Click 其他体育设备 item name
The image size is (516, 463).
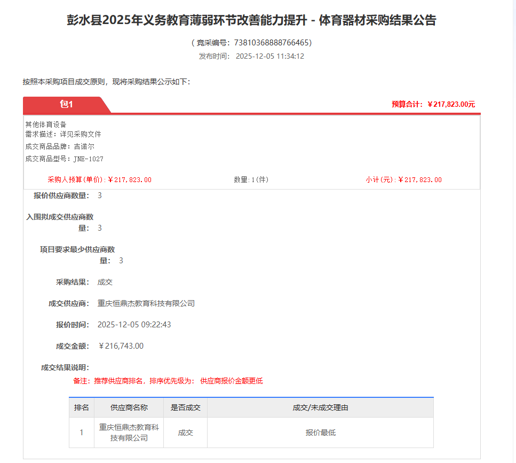(46, 124)
